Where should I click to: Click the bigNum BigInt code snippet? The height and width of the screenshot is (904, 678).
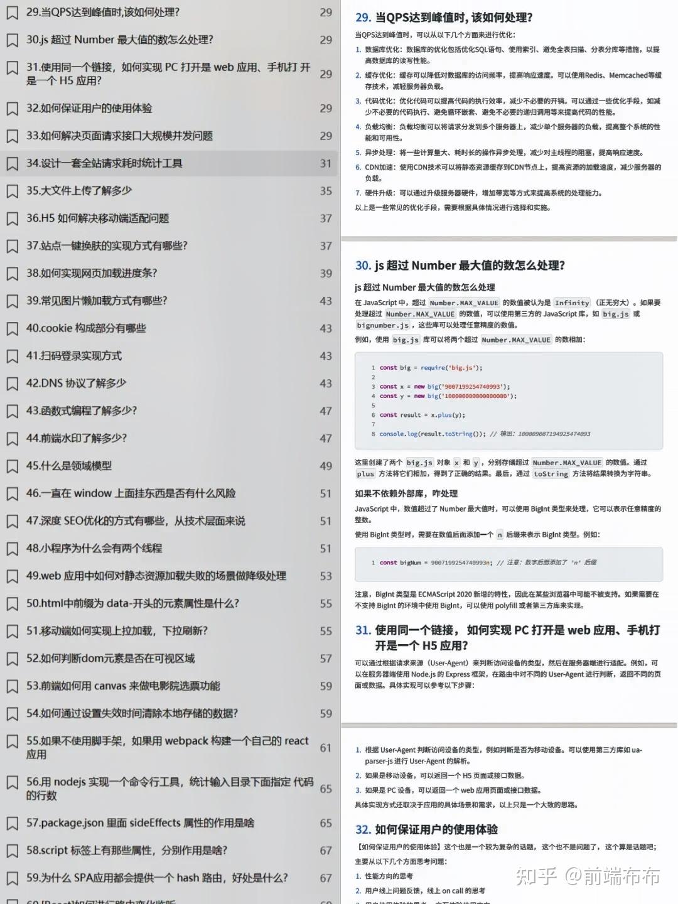(508, 563)
